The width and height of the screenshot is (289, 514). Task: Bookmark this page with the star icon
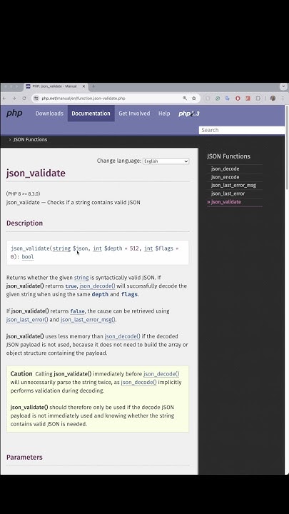tap(193, 99)
